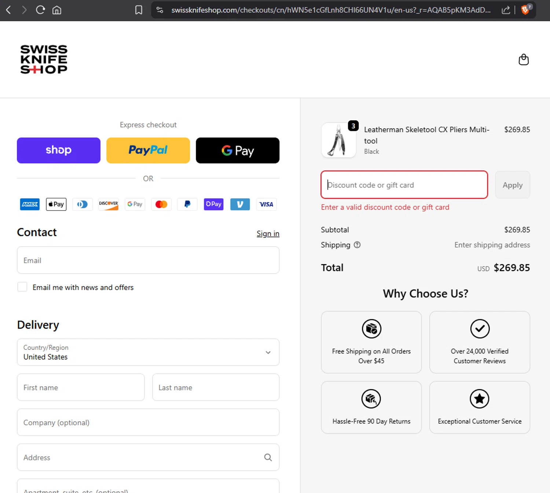Bookmark this page
Image resolution: width=550 pixels, height=493 pixels.
(x=139, y=10)
